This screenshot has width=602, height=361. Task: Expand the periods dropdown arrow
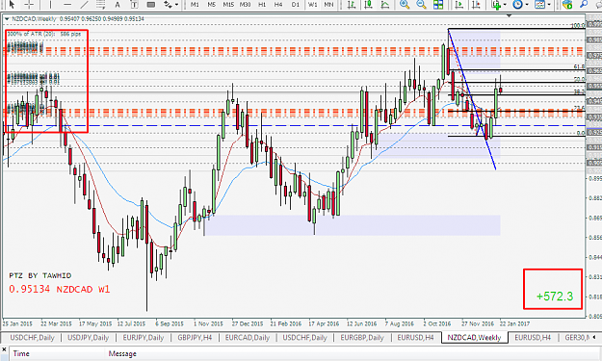pyautogui.click(x=527, y=4)
